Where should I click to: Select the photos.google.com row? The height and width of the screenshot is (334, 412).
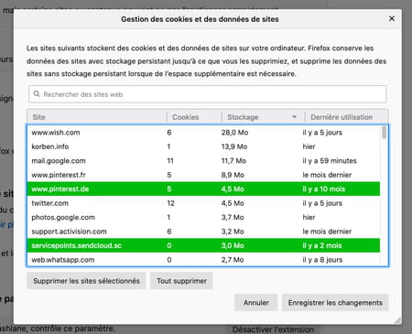click(x=203, y=217)
